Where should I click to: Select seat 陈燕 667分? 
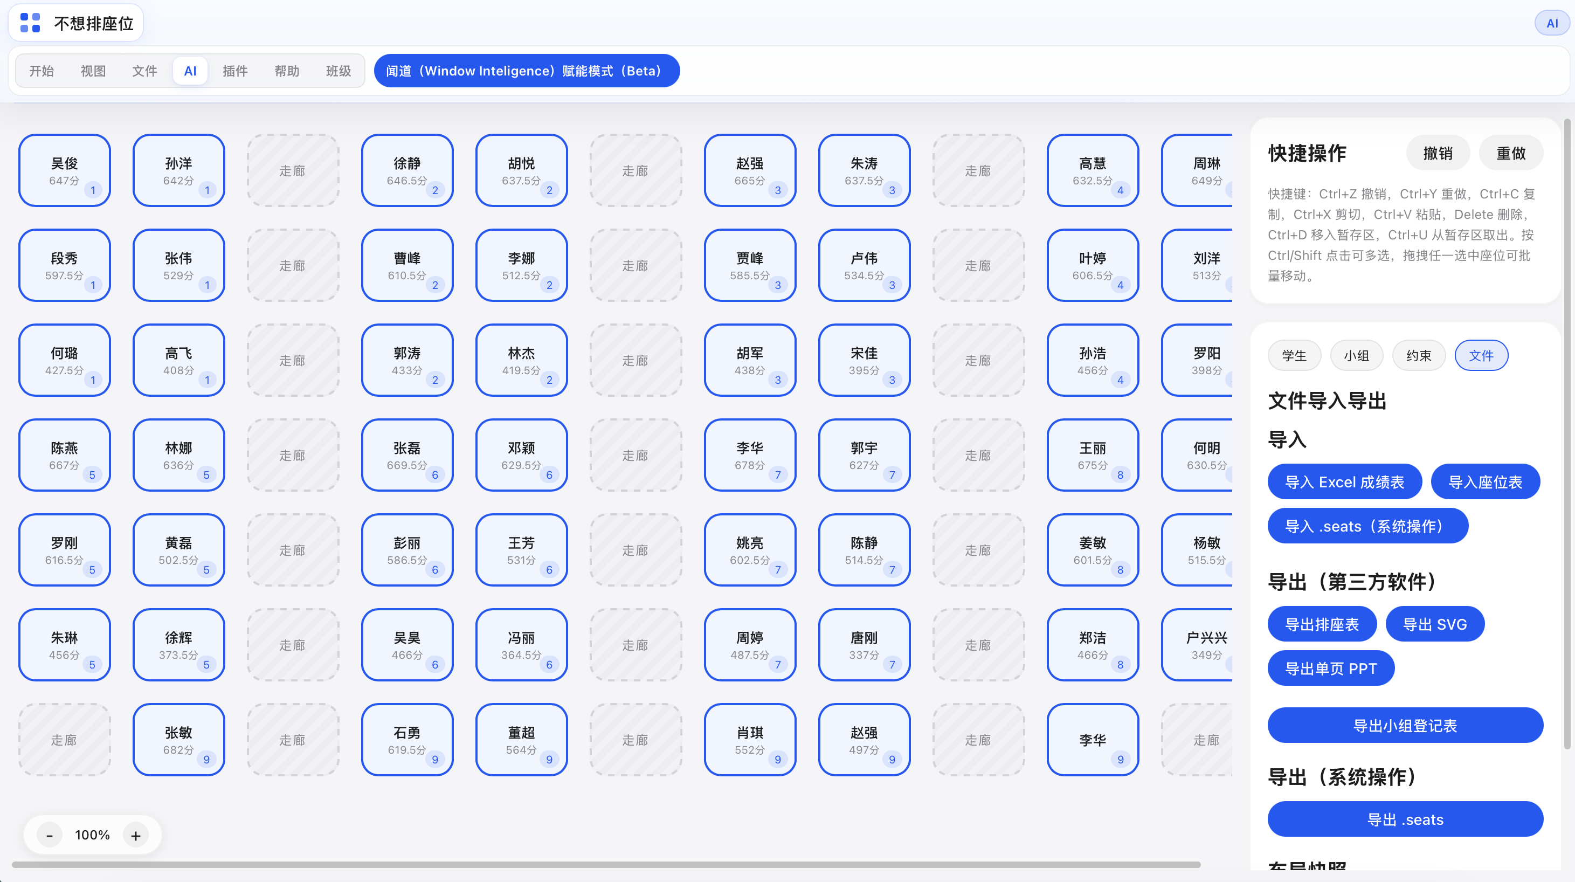click(x=64, y=455)
